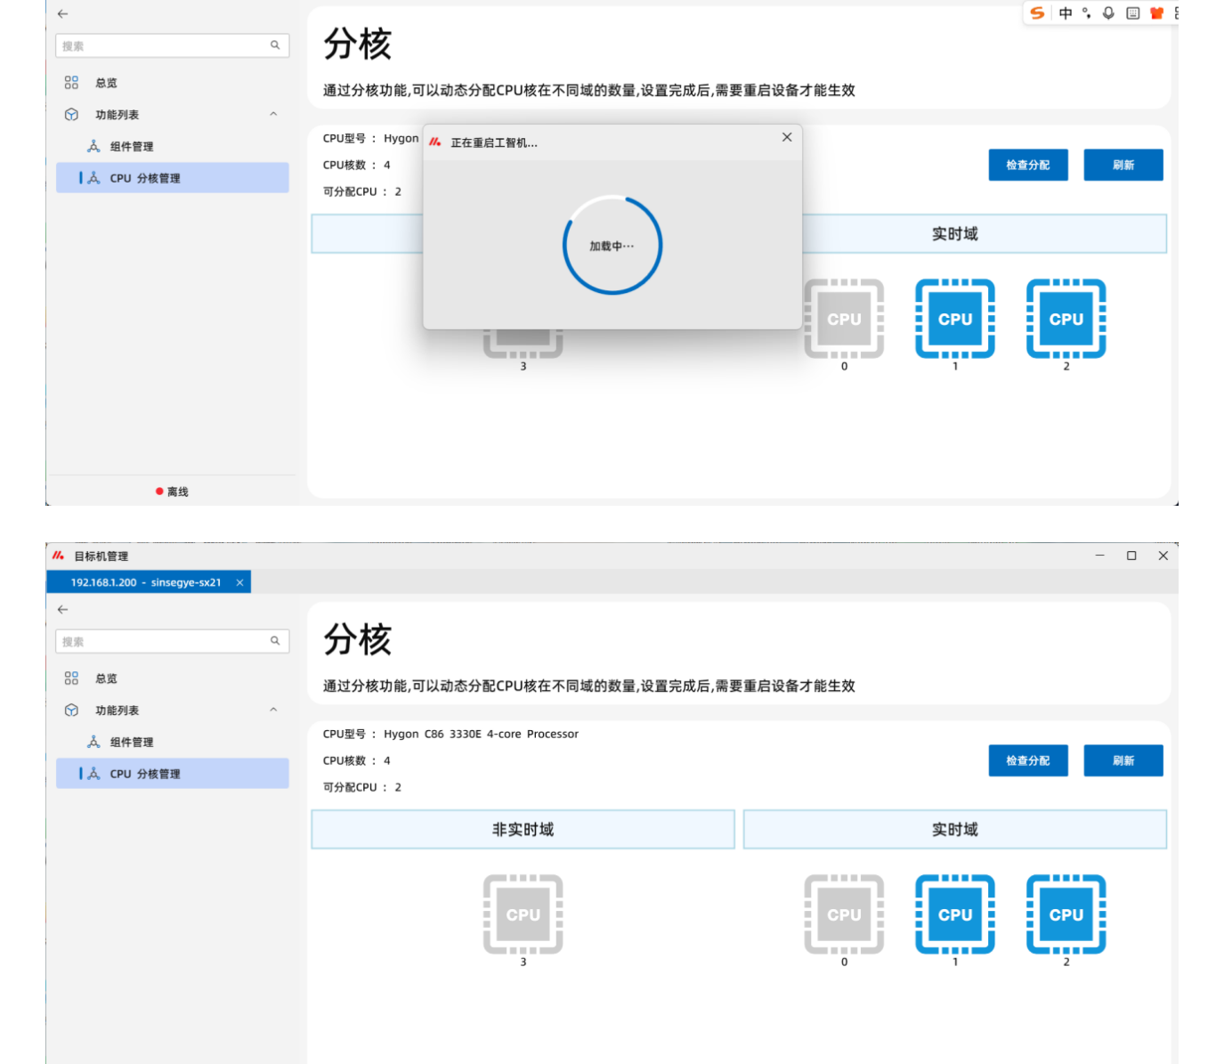Open 组件管理 icon in the tabbed window
This screenshot has height=1064, width=1232.
coord(93,742)
